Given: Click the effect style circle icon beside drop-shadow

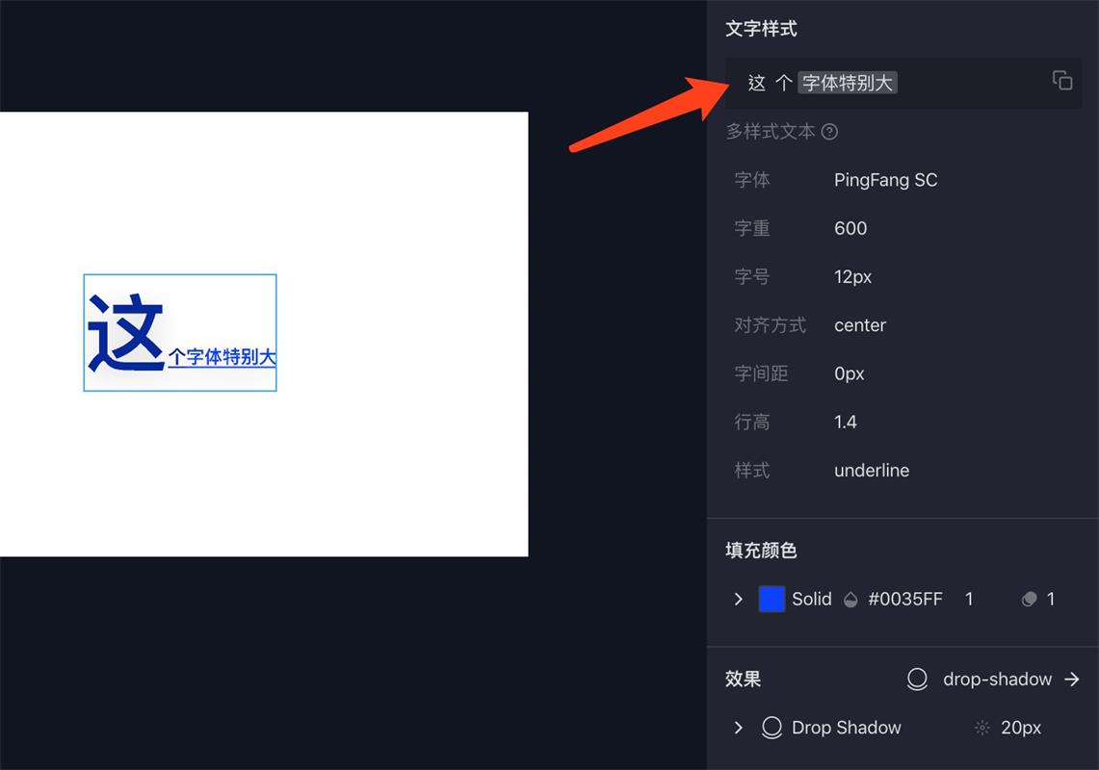Looking at the screenshot, I should [918, 679].
